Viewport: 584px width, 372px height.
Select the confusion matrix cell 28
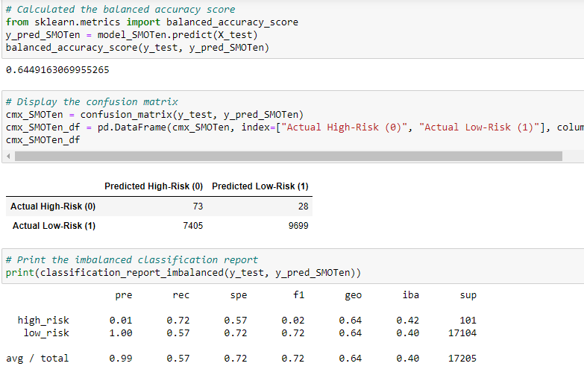(303, 207)
